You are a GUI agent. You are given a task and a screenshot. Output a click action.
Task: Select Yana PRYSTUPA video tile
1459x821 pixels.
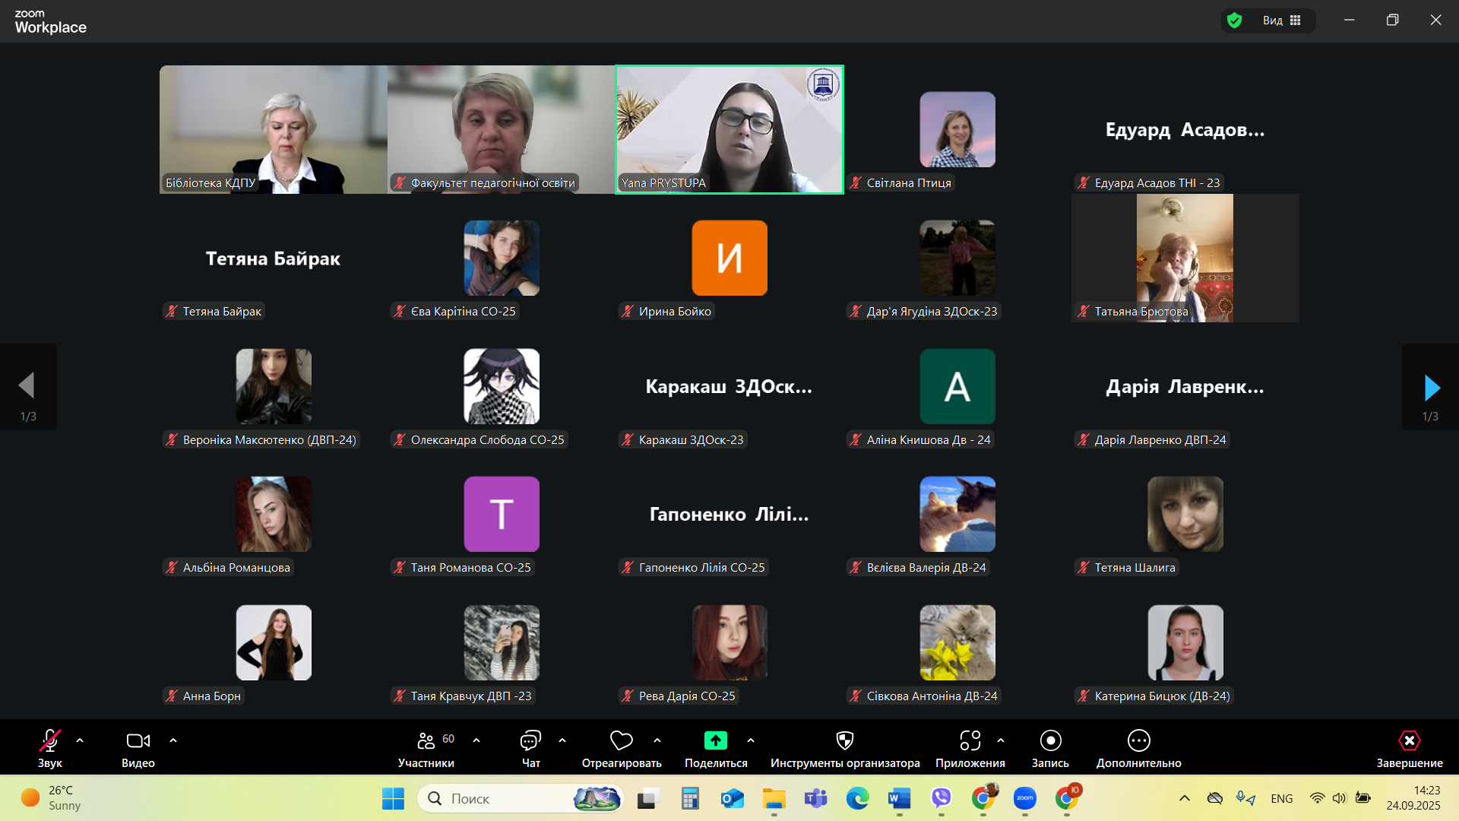coord(729,129)
